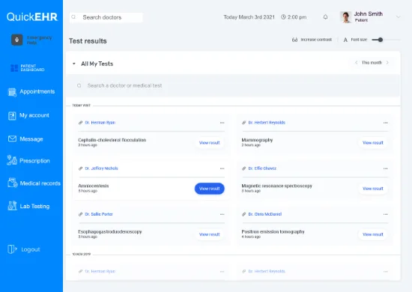The height and width of the screenshot is (292, 412).
Task: Click the magnifier in Search doctors box
Action: pyautogui.click(x=73, y=17)
